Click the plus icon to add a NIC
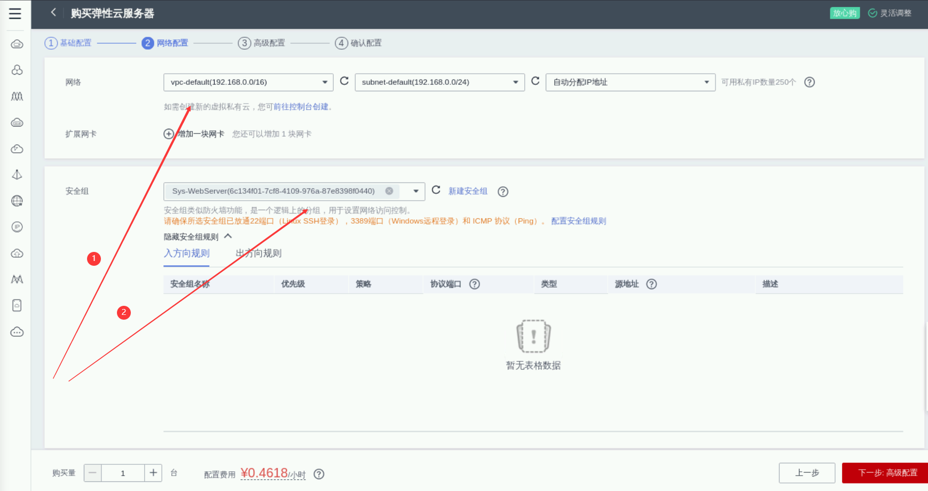 click(x=169, y=134)
